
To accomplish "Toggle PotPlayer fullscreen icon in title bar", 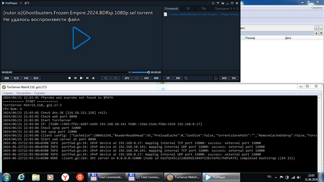I will coord(213,3).
